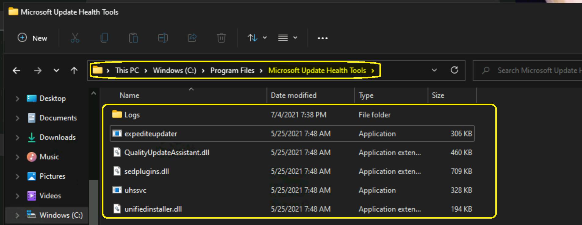Screen dimensions: 582x225
Task: Expand the Windows (C:) drive node
Action: (17, 215)
